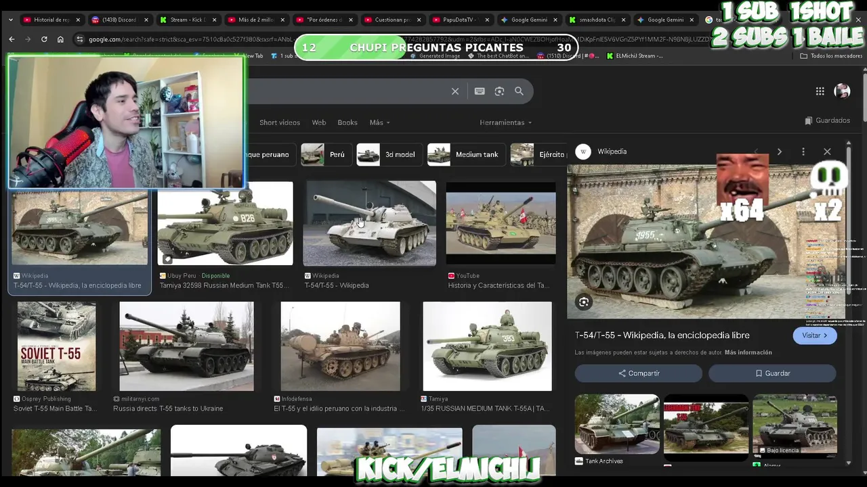Click 'Russia directs T-55 tanks to Ukraine' caption
867x487 pixels.
coord(168,409)
